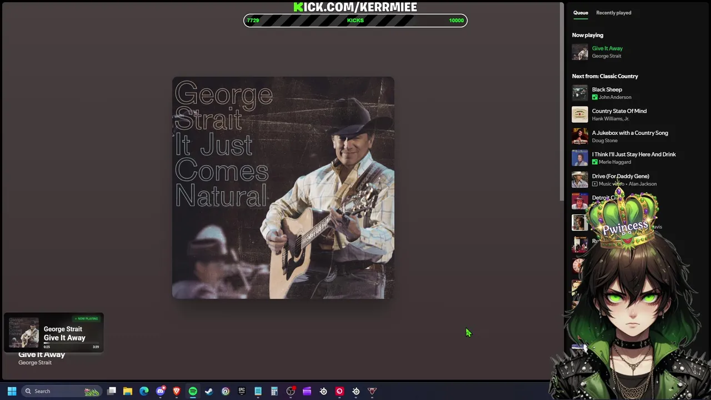Click the song progress bar in now-playing widget
Screen dimensions: 711x400
click(72, 343)
